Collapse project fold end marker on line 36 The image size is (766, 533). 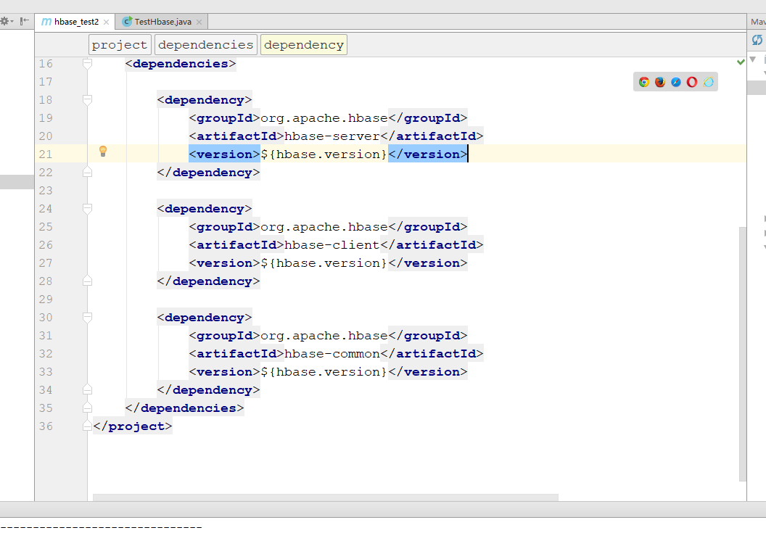[88, 426]
